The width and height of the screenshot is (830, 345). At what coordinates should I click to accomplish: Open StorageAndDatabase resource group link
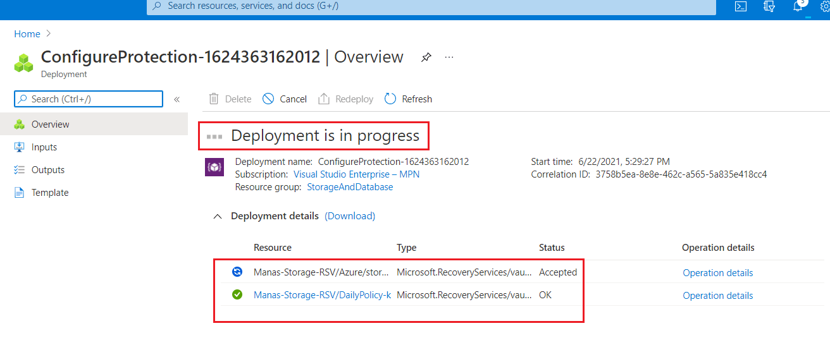(350, 187)
